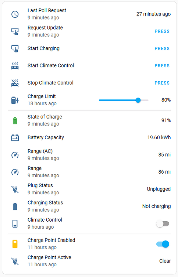
Task: Click PRESS for Start Charging
Action: (162, 49)
